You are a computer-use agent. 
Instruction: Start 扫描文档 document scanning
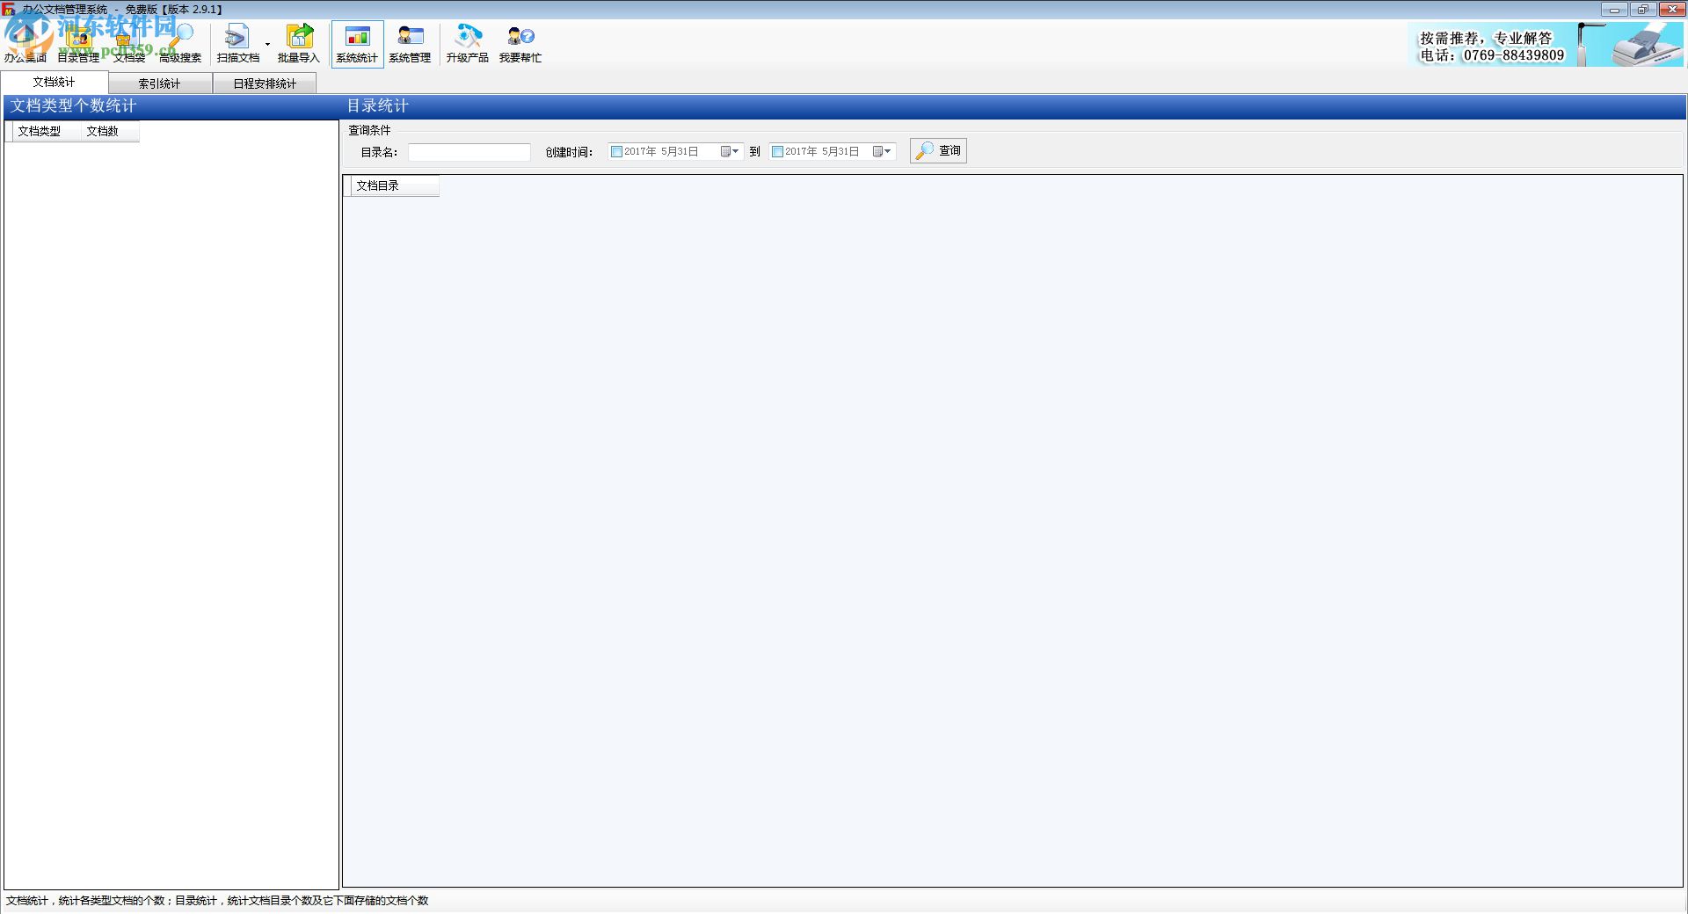tap(236, 42)
